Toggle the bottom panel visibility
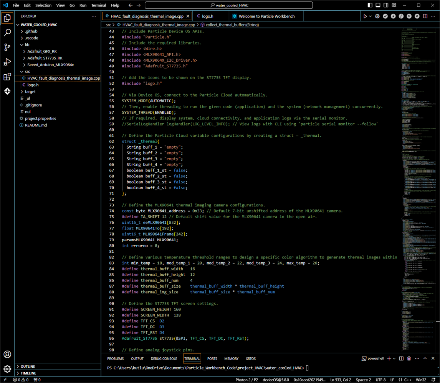 pyautogui.click(x=378, y=5)
